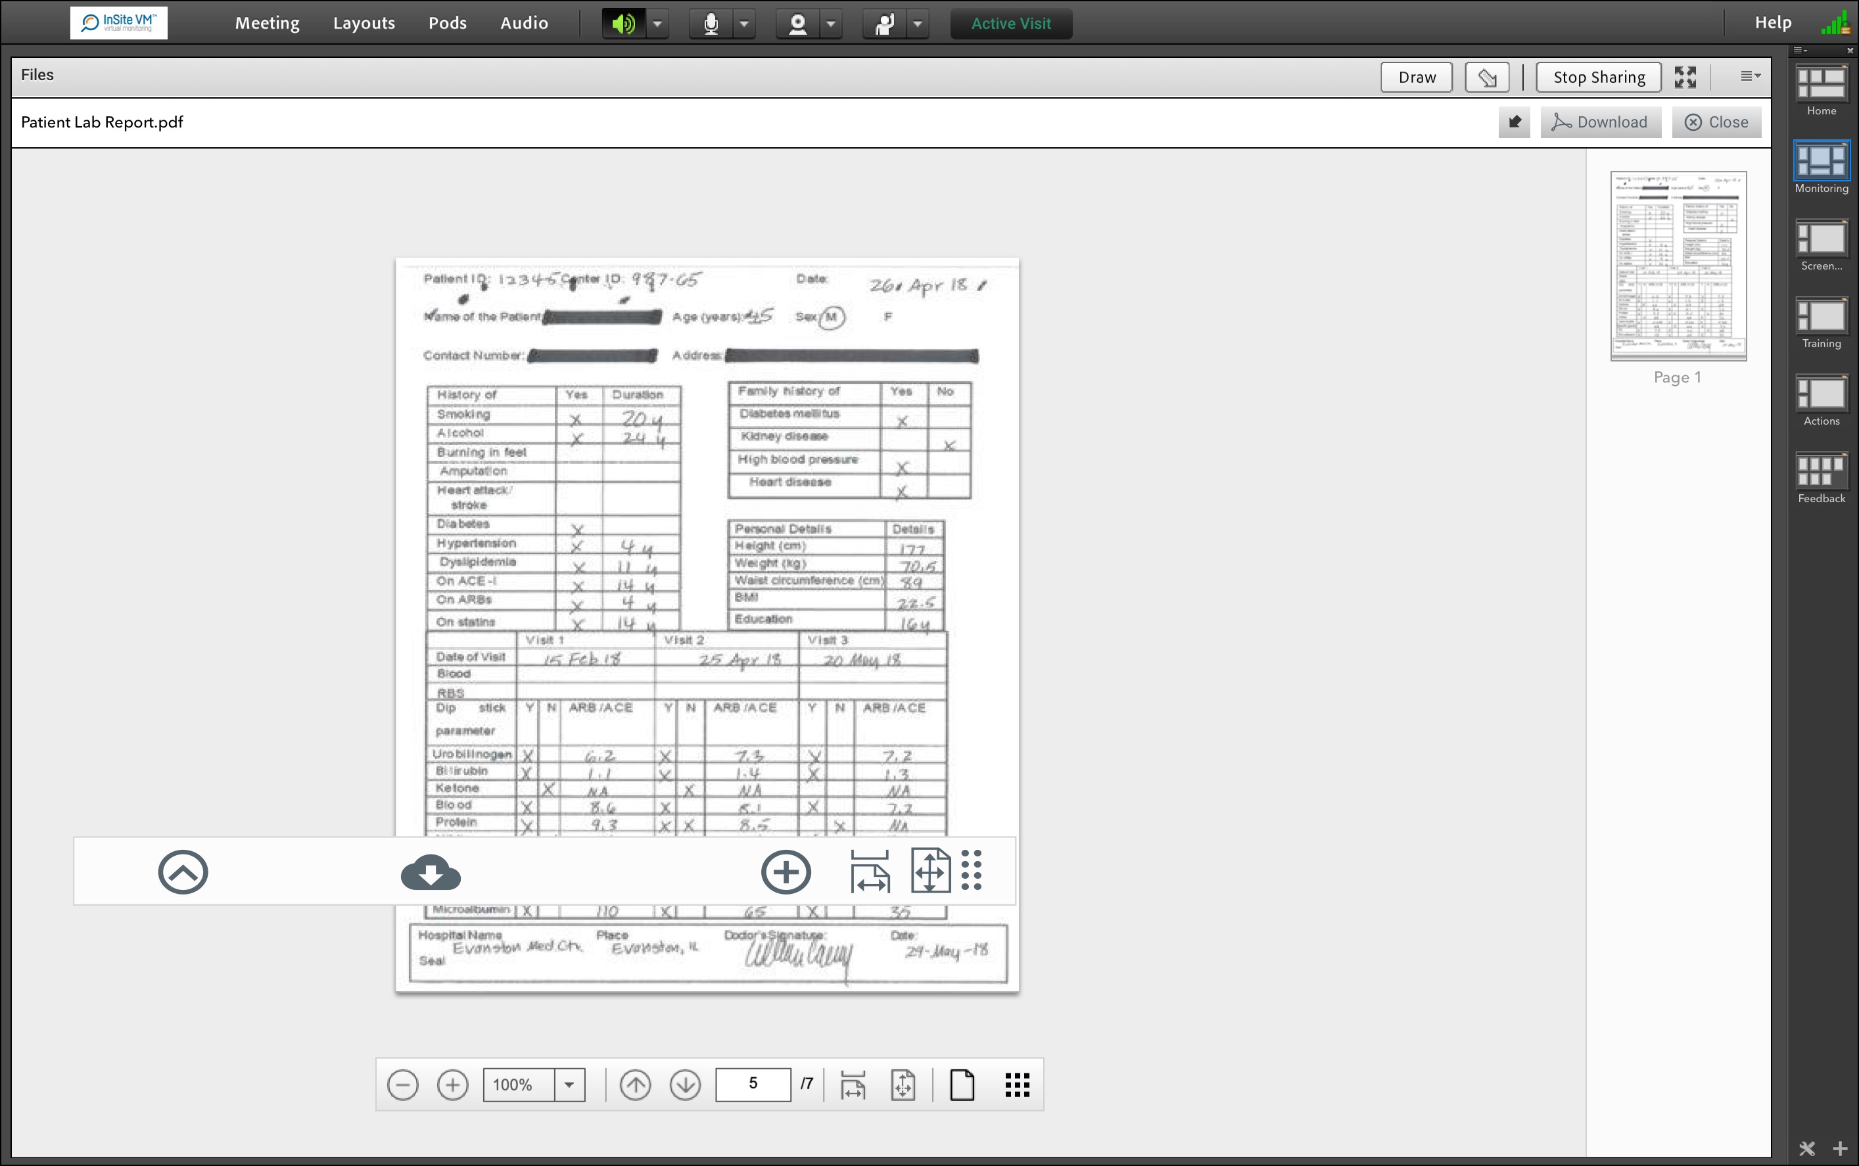This screenshot has width=1859, height=1166.
Task: Open the 100% zoom level dropdown
Action: click(x=569, y=1085)
